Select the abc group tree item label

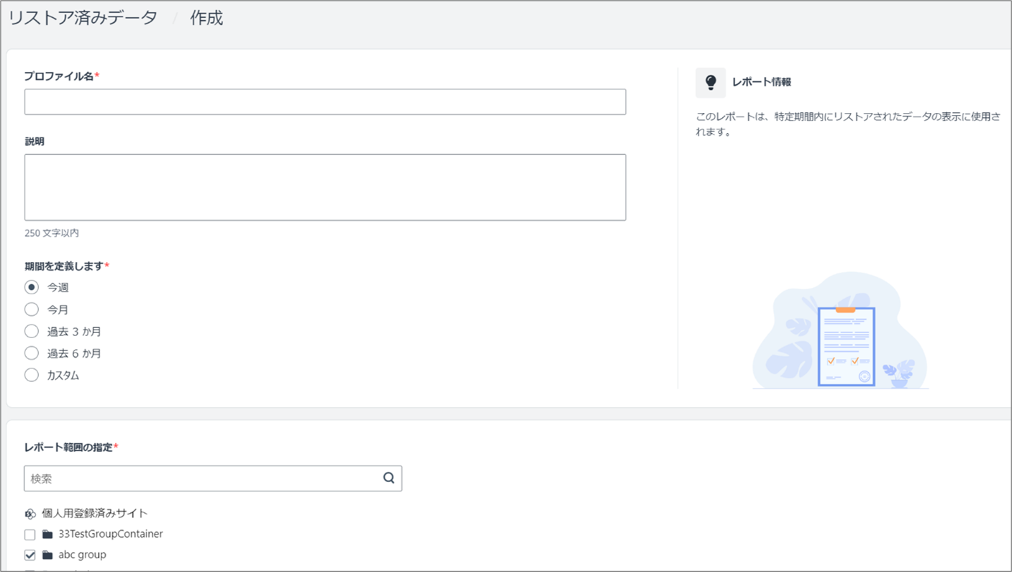83,555
